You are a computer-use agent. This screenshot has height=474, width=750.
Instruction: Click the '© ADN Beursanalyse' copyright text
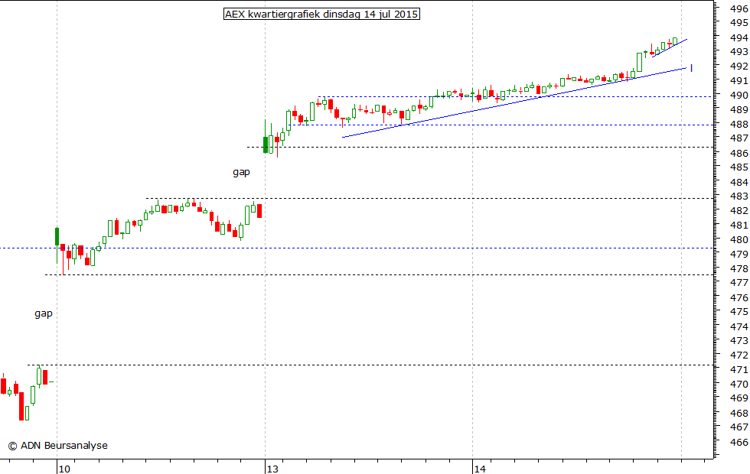click(x=58, y=445)
